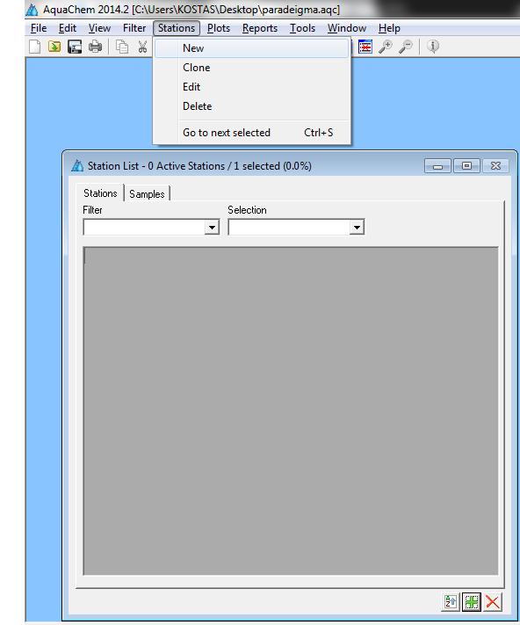Choose Go to next selected

coord(251,133)
